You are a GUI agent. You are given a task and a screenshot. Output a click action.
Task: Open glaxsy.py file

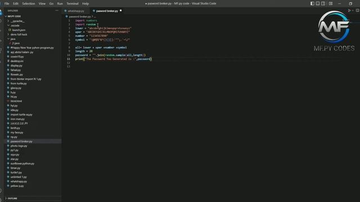click(16, 88)
